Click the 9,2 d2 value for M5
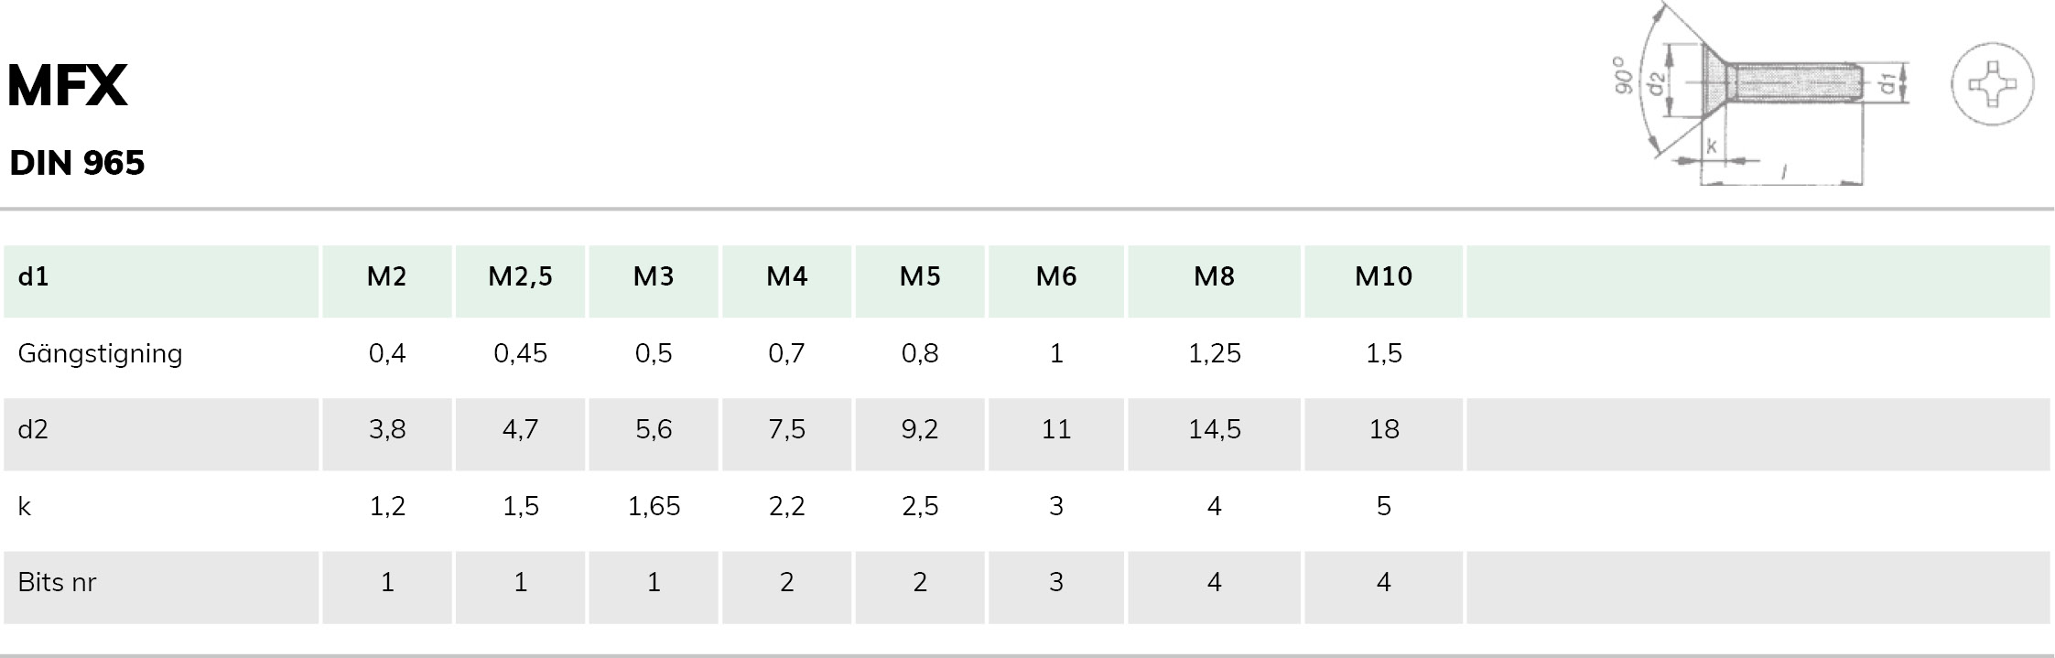Screen dimensions: 2055x658 click(920, 429)
